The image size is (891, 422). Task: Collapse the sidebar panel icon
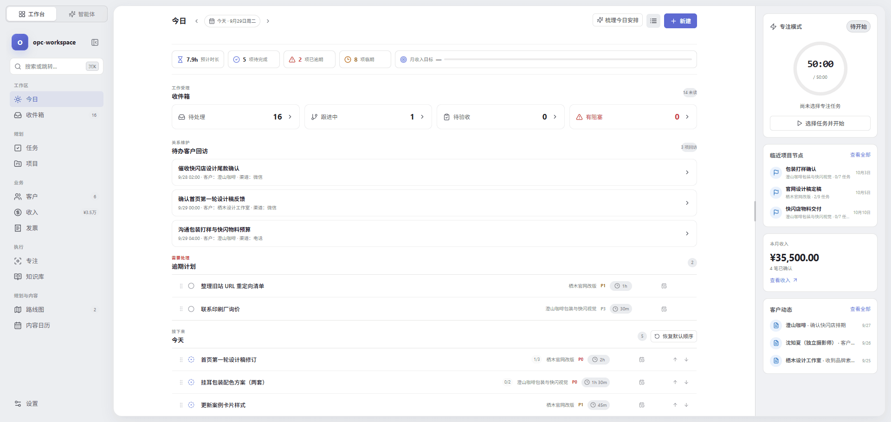pyautogui.click(x=95, y=43)
